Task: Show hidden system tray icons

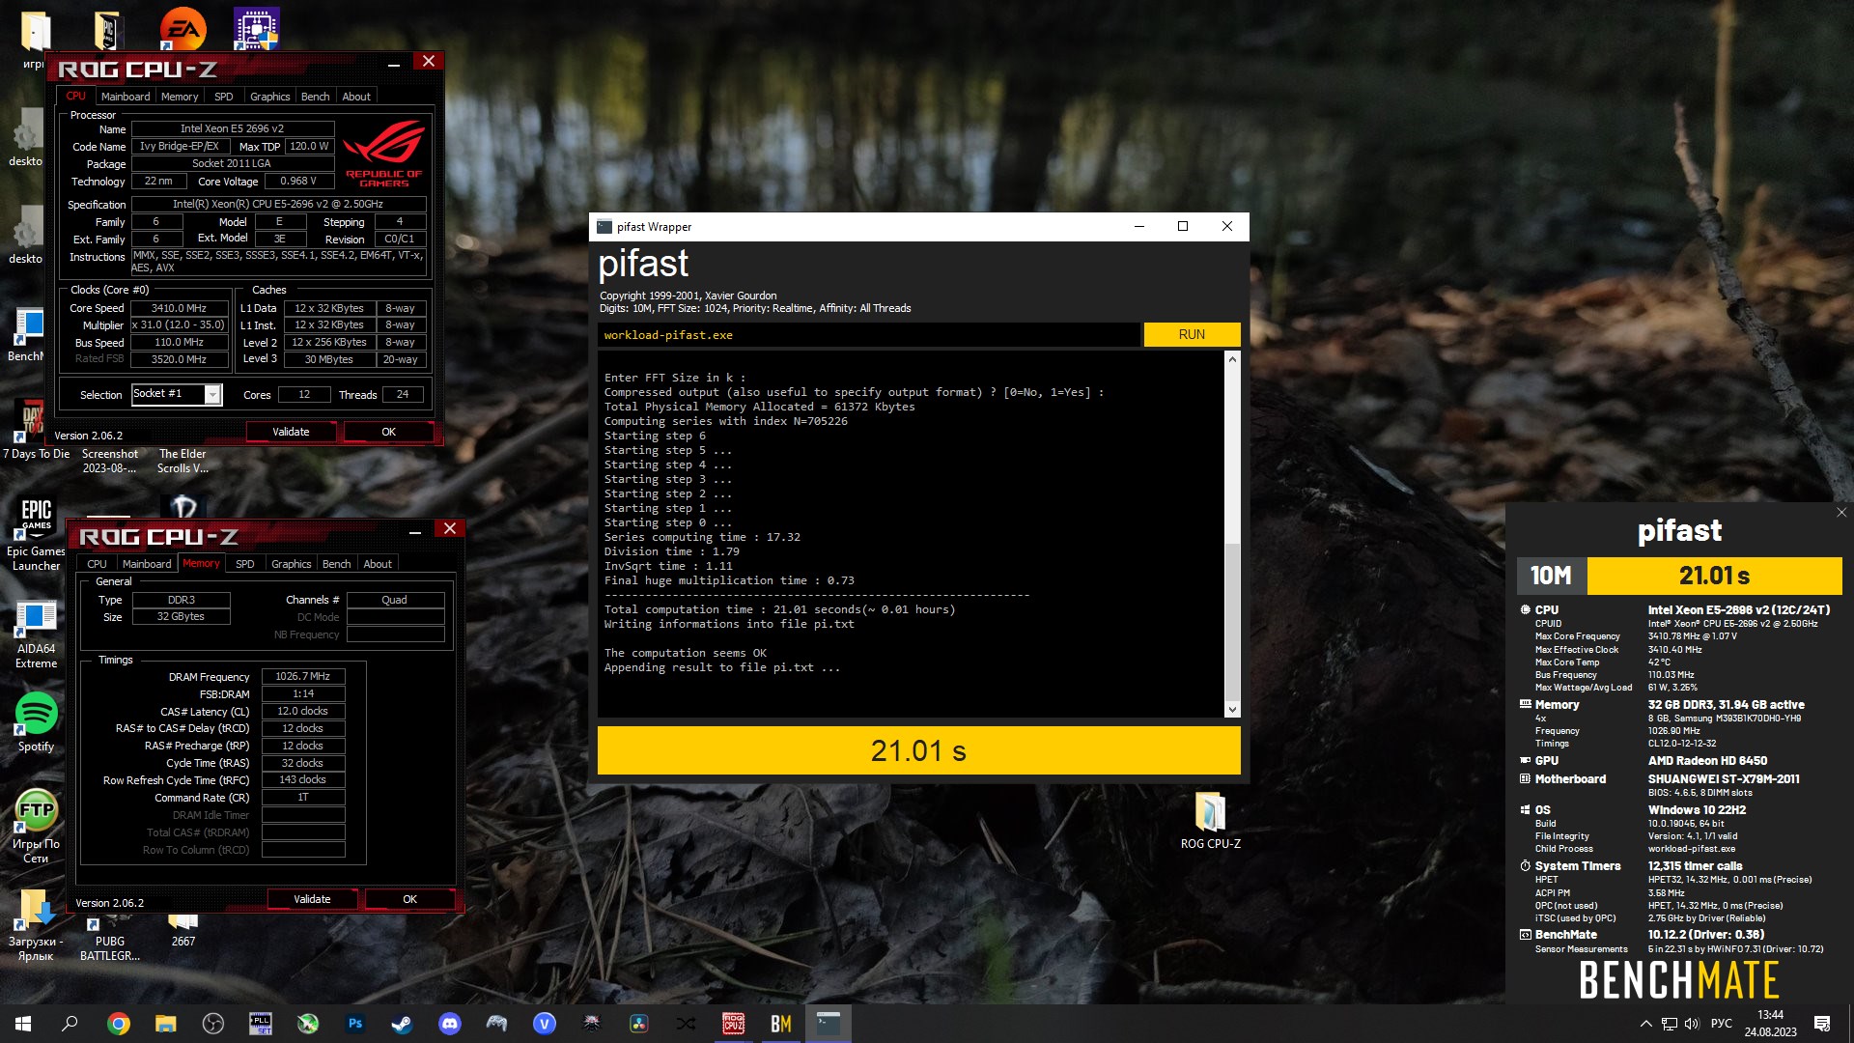Action: click(1645, 1024)
